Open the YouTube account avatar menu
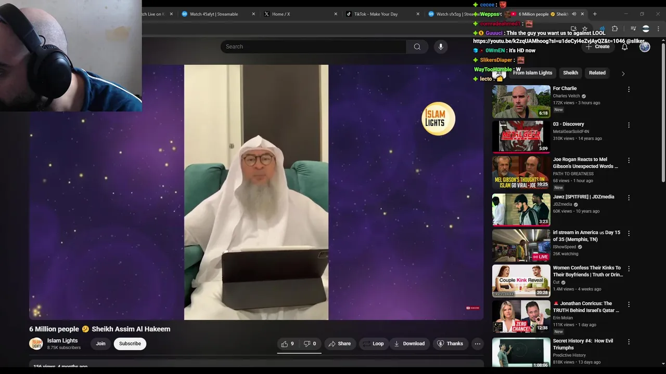This screenshot has height=374, width=666. click(x=645, y=47)
